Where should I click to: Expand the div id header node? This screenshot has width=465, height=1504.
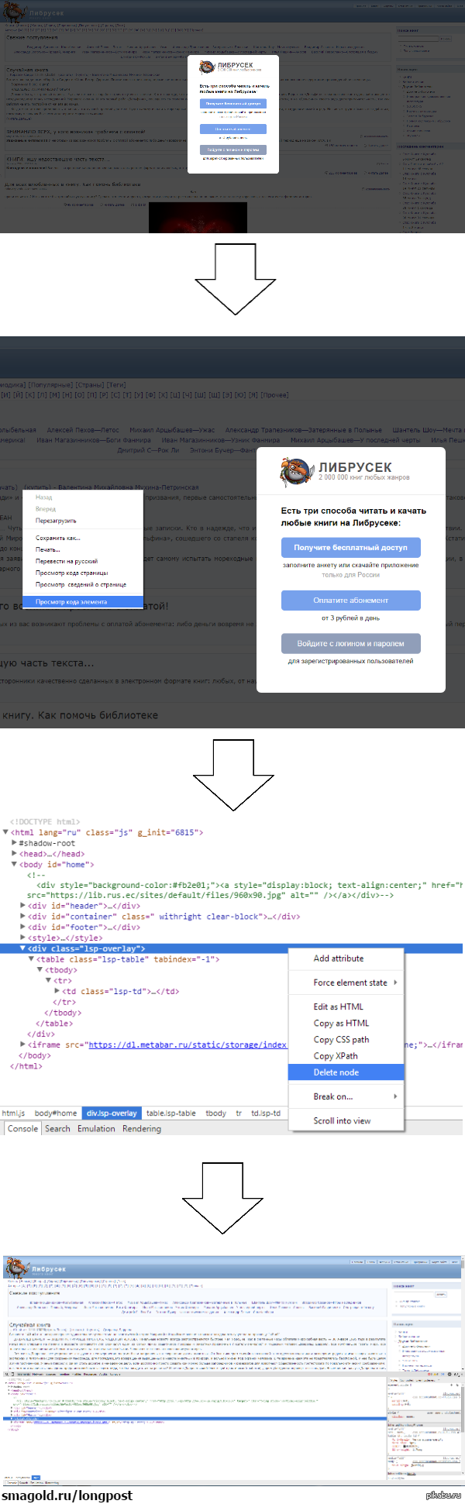pyautogui.click(x=22, y=906)
